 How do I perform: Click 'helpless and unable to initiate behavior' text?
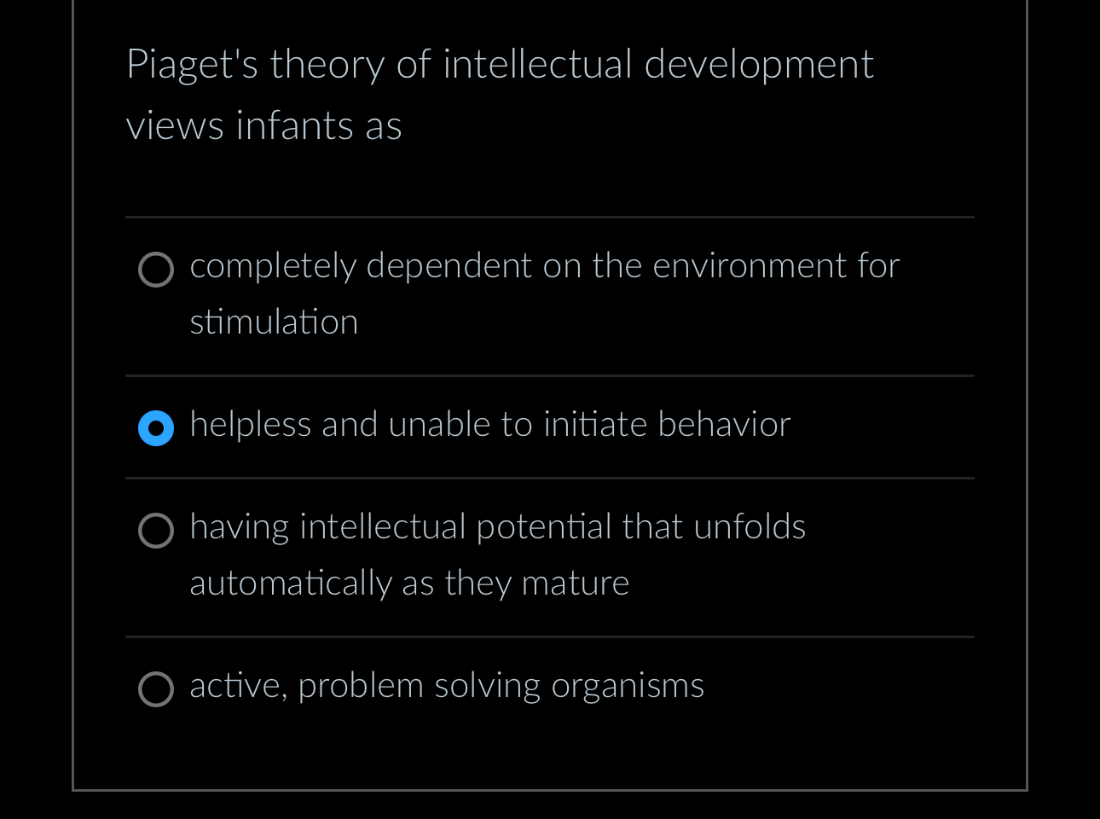(489, 424)
